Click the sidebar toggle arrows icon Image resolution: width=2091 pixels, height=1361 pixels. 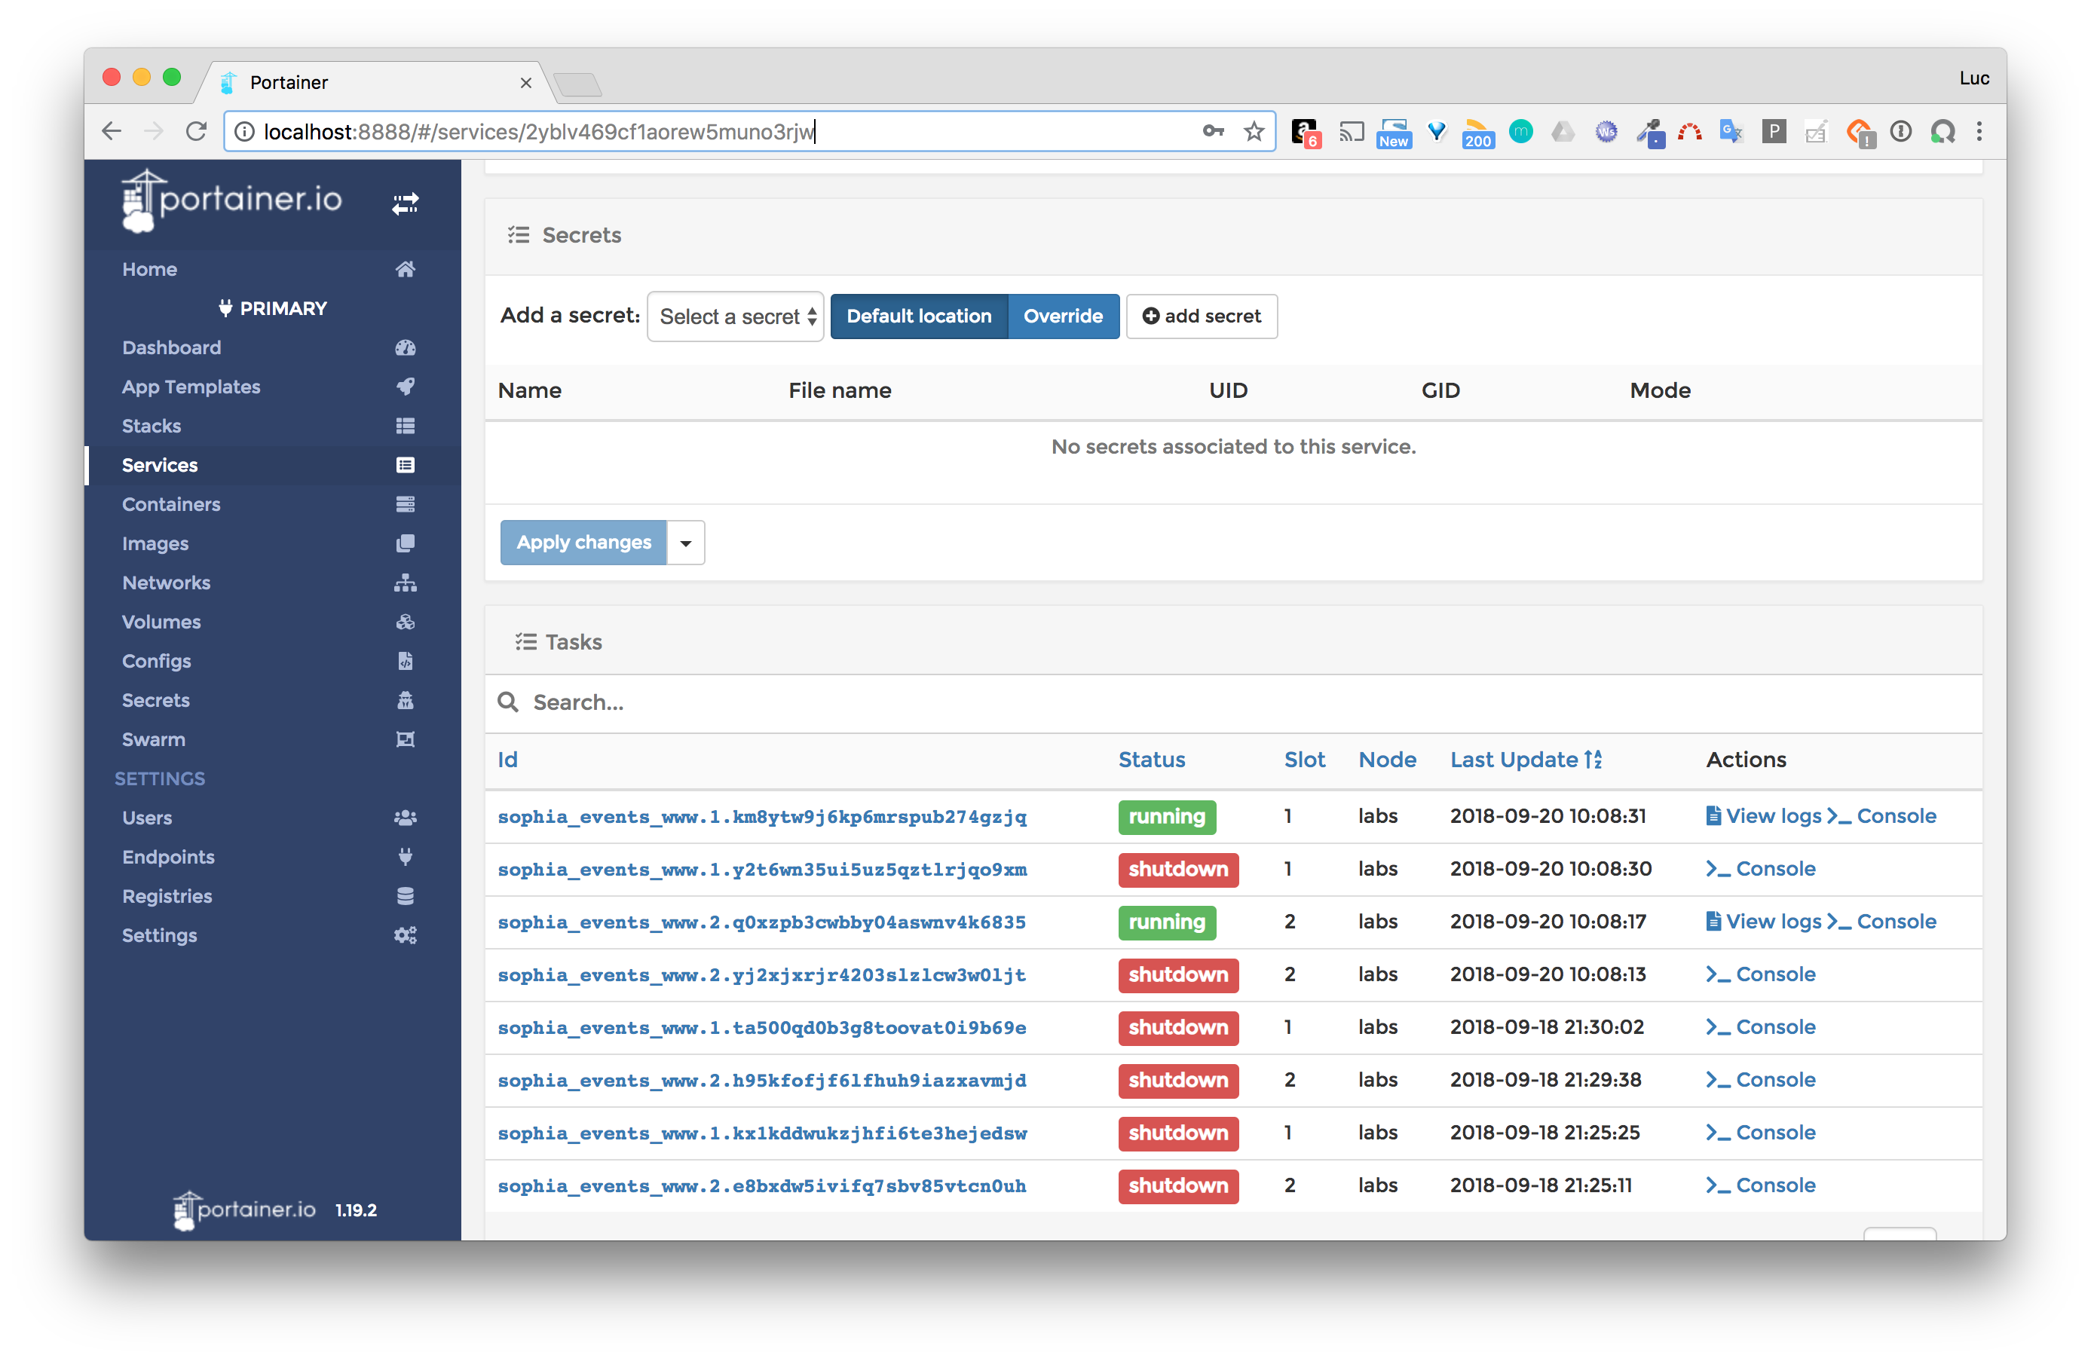pos(405,203)
